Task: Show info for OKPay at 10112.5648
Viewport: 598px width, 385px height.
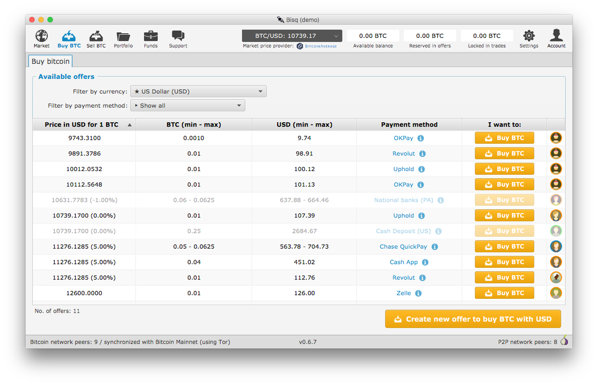Action: point(421,185)
